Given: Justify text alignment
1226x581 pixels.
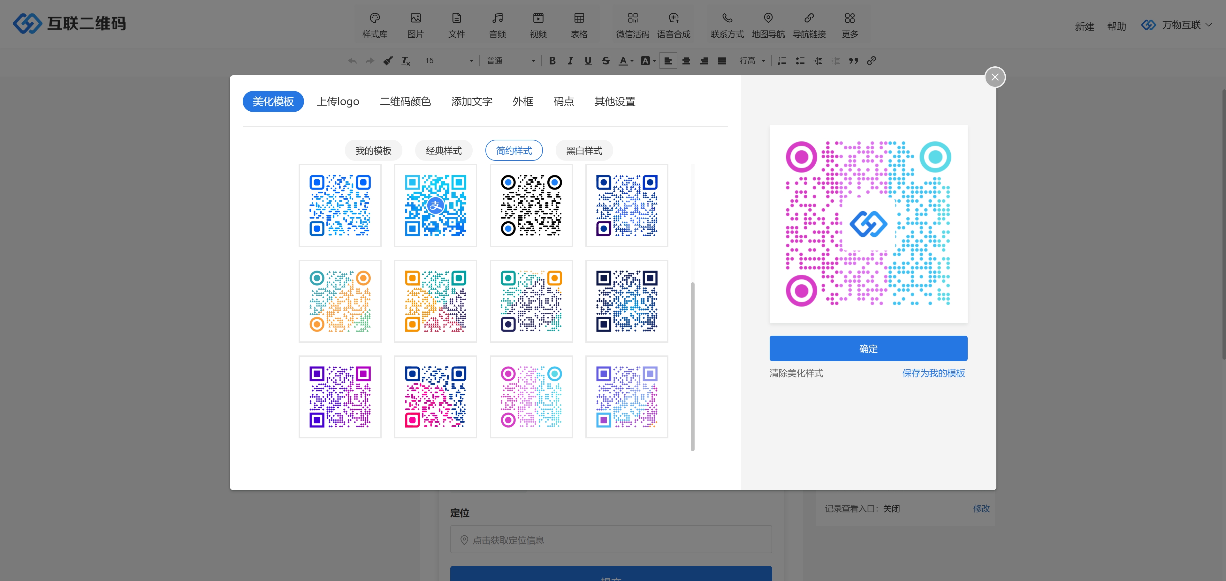Looking at the screenshot, I should (x=722, y=61).
